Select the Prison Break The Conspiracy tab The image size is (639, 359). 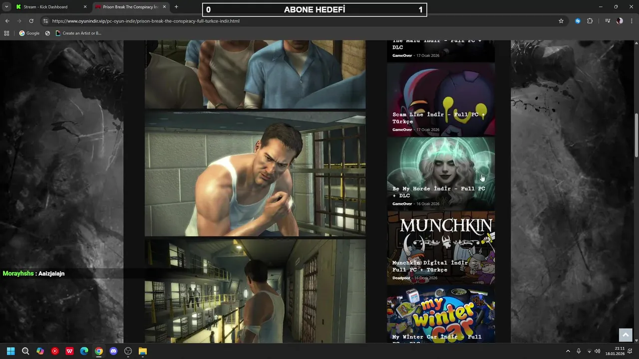(130, 7)
